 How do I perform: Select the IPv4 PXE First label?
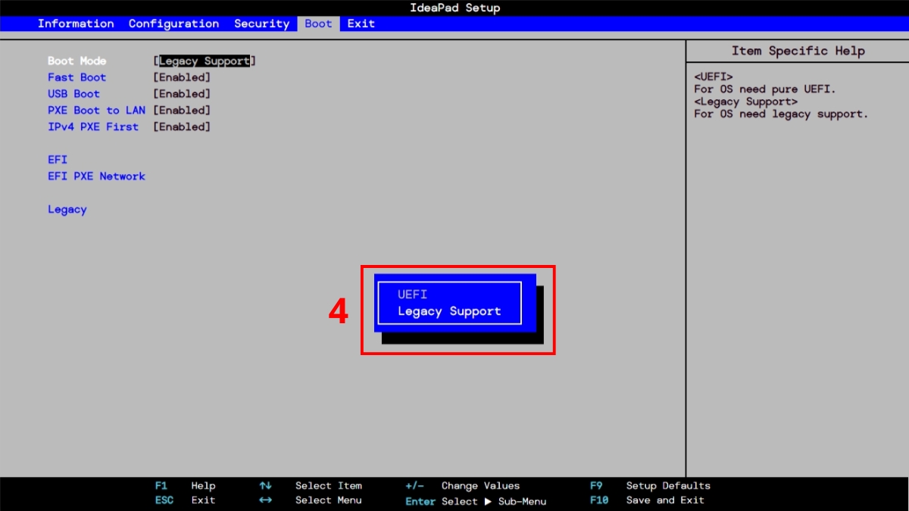[93, 126]
